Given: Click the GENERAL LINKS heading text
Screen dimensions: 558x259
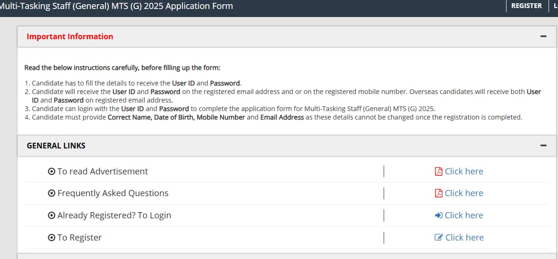Looking at the screenshot, I should pos(56,146).
